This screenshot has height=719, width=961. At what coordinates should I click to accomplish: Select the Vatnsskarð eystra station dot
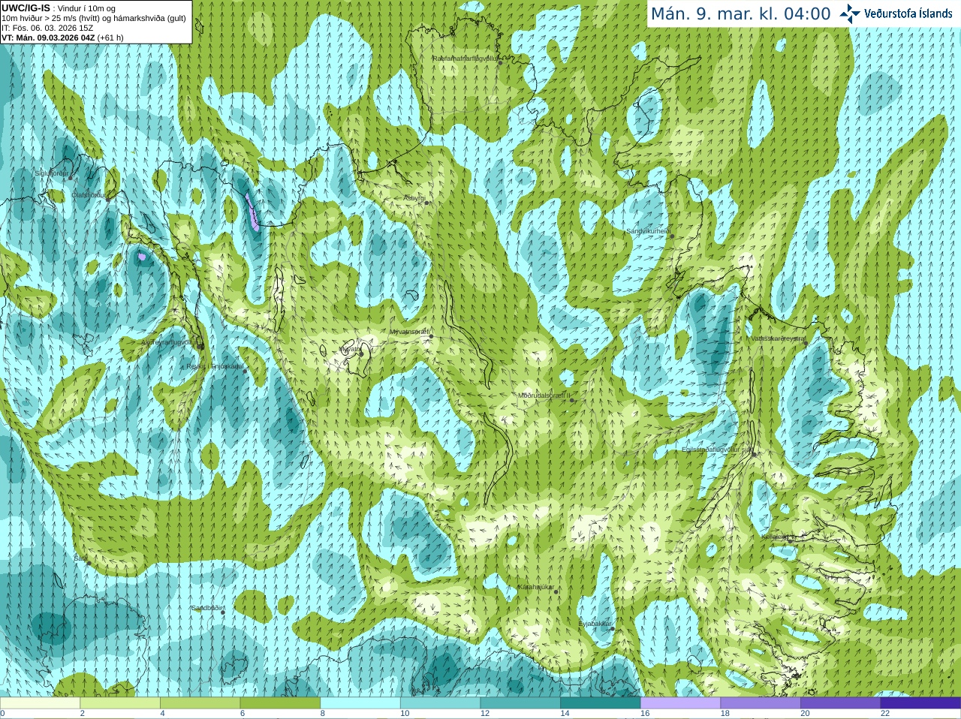point(806,343)
